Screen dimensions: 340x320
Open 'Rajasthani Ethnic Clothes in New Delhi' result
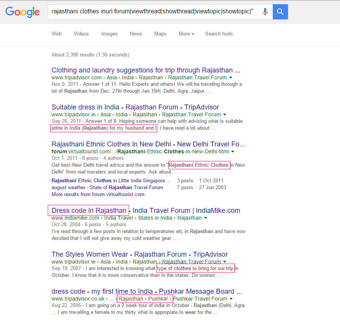point(149,144)
